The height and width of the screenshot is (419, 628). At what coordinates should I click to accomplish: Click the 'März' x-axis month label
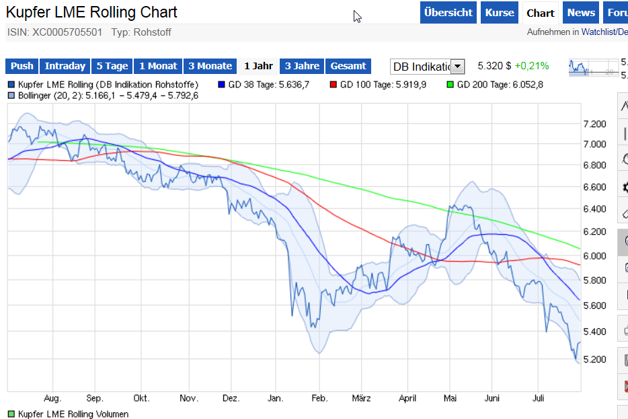361,398
